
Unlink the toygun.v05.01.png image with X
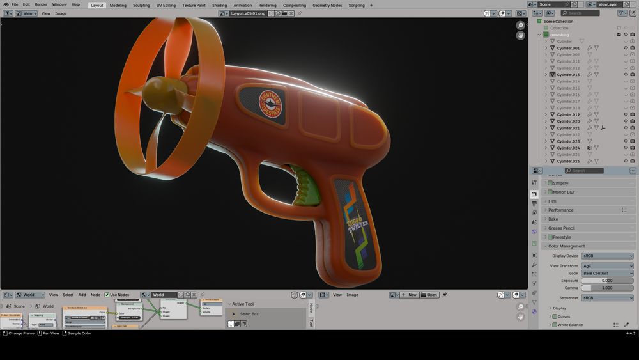pyautogui.click(x=291, y=13)
